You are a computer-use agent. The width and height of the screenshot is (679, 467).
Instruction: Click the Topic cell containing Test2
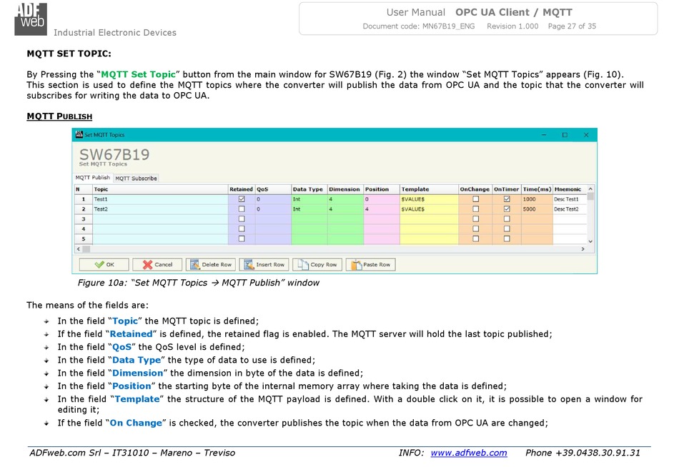click(x=159, y=209)
